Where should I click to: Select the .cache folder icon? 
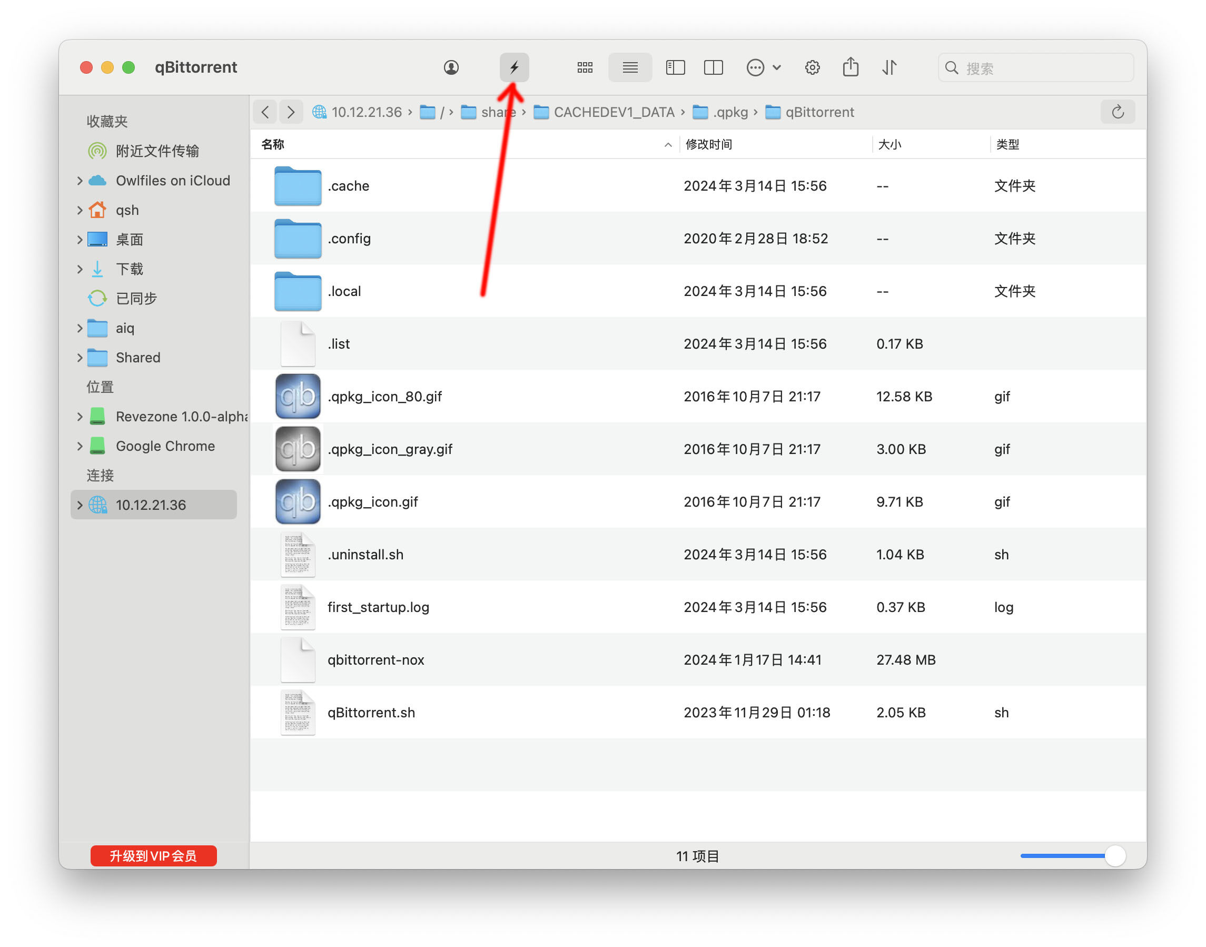298,186
